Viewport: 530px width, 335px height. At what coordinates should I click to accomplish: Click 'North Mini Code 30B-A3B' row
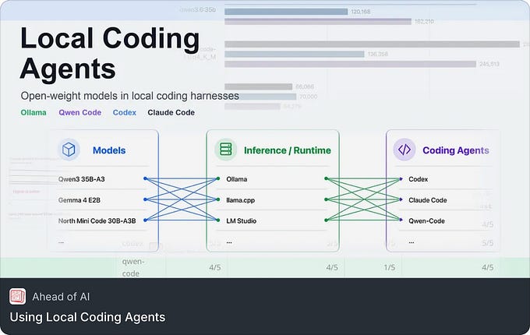97,220
